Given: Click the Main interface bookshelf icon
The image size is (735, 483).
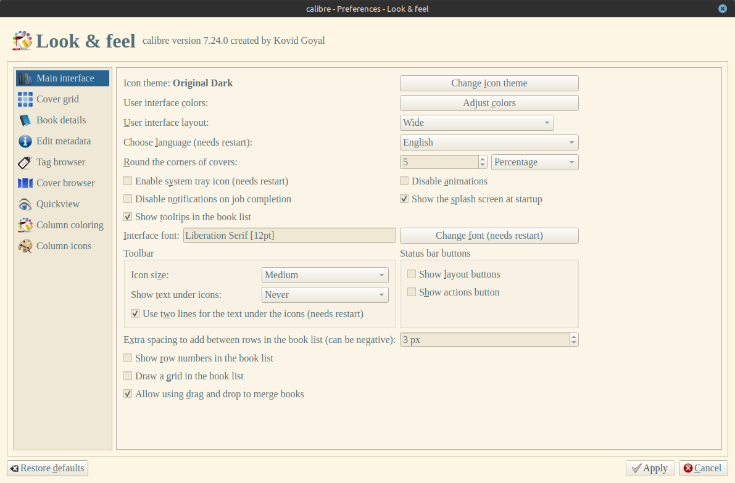Looking at the screenshot, I should (x=25, y=78).
